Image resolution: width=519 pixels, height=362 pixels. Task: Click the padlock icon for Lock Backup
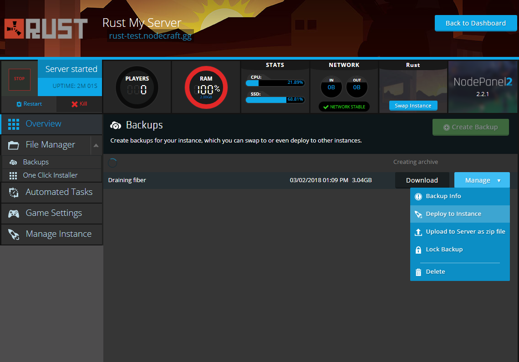point(418,250)
